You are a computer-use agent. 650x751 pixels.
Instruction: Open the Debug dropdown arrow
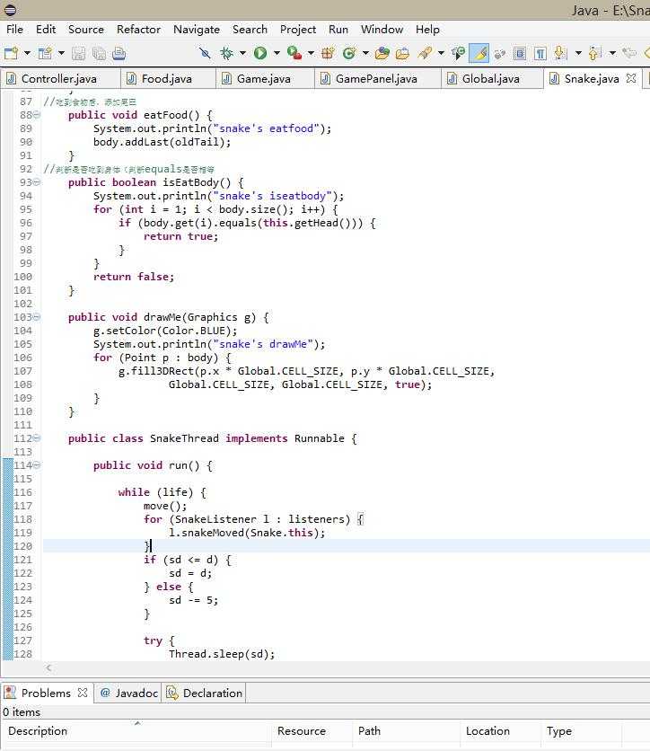[242, 53]
